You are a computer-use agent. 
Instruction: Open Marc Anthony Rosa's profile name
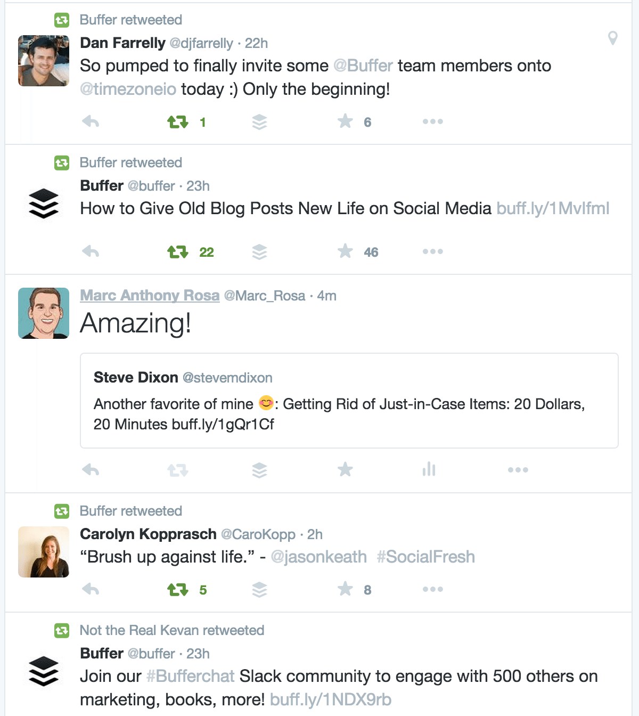tap(150, 296)
